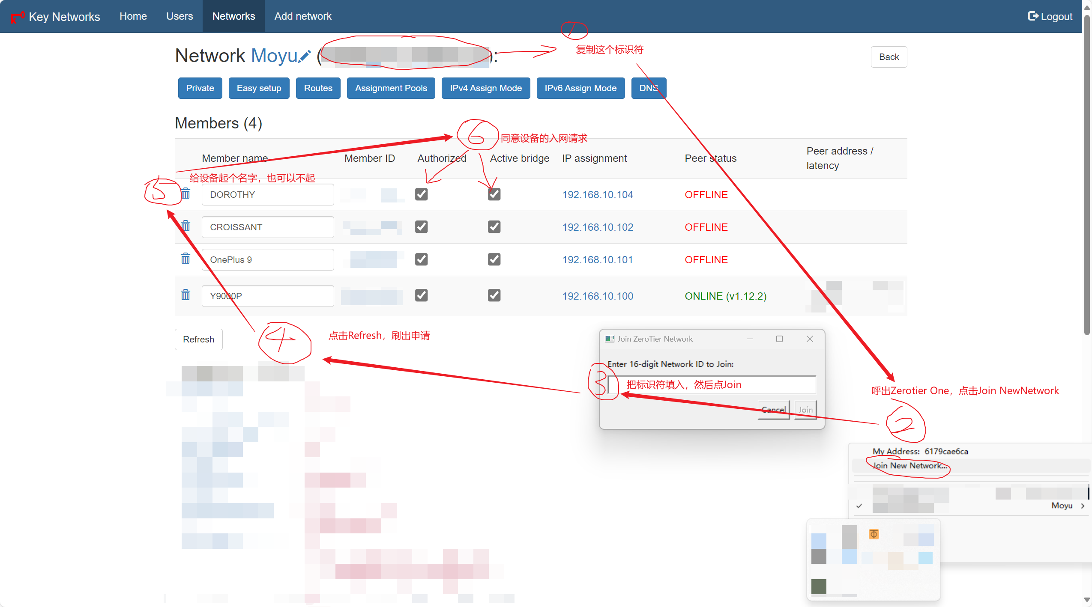This screenshot has height=607, width=1092.
Task: Open the DNS settings button
Action: click(x=649, y=88)
